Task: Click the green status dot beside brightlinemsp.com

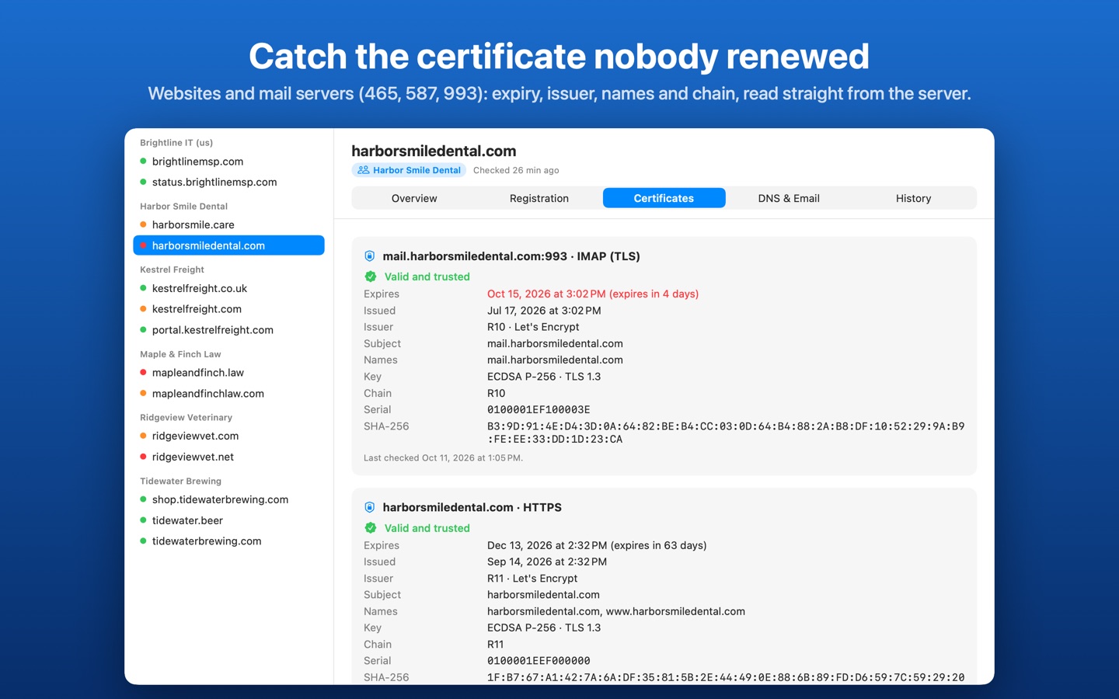Action: [143, 162]
